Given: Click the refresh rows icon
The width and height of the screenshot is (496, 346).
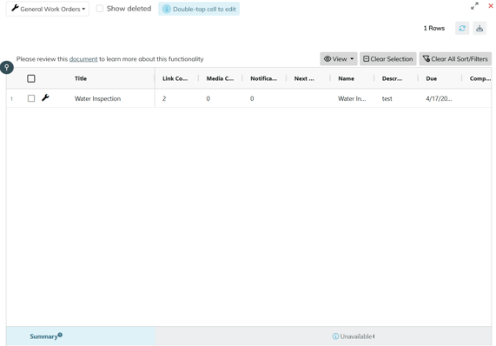Looking at the screenshot, I should point(462,28).
